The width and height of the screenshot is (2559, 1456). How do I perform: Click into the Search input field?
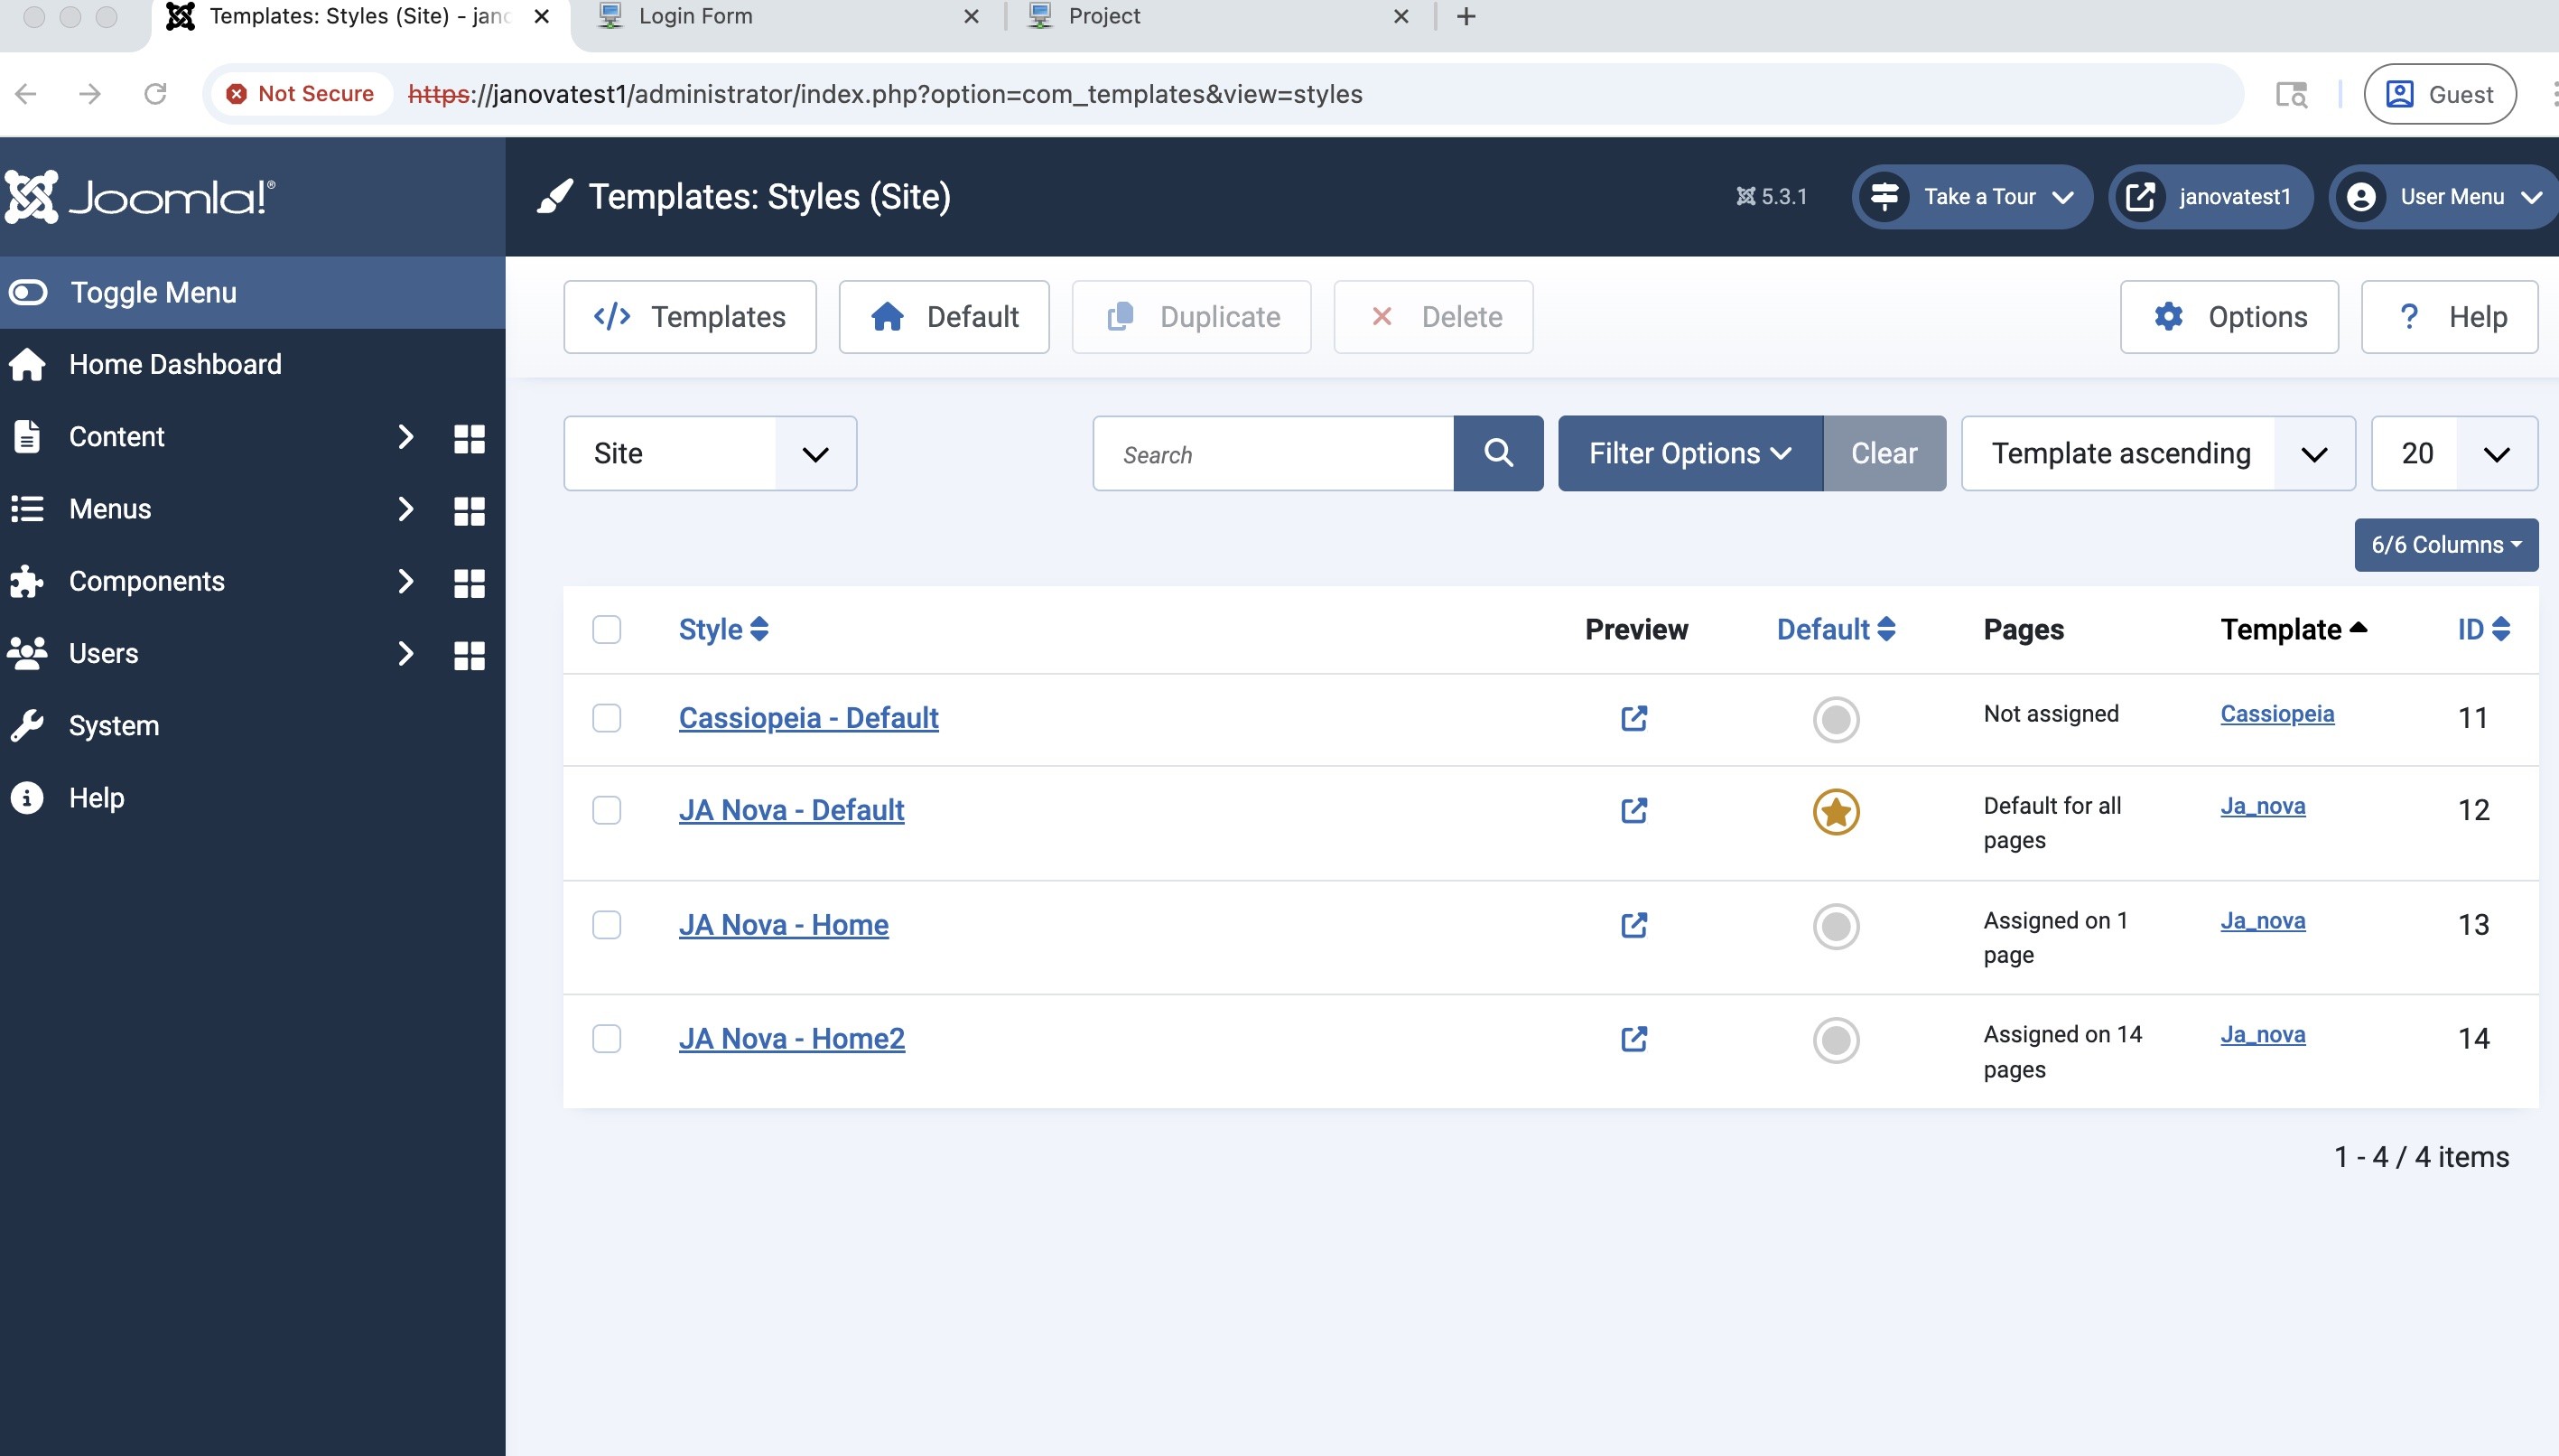tap(1272, 454)
